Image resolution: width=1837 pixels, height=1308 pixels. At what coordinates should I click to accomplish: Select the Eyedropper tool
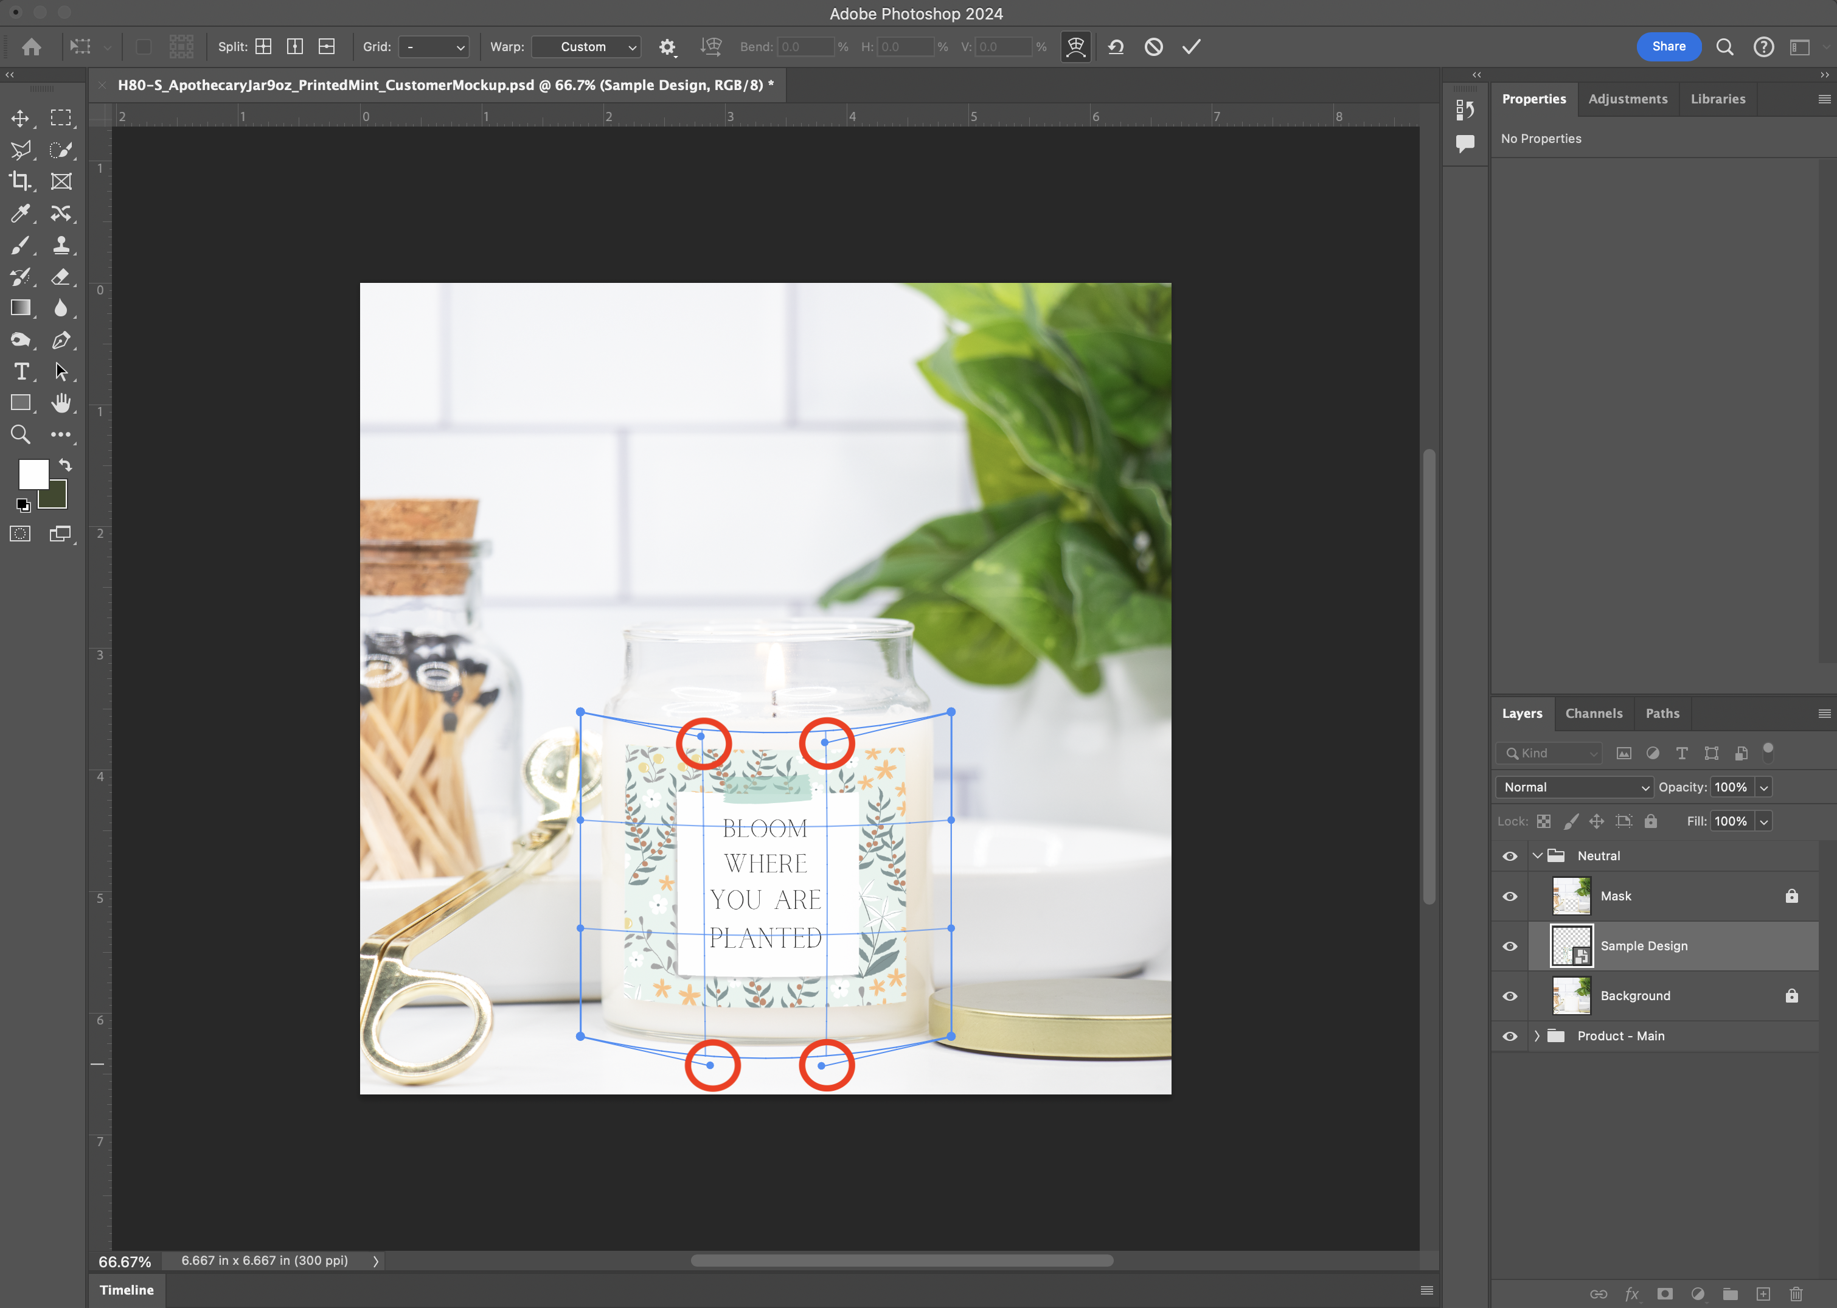click(x=20, y=214)
